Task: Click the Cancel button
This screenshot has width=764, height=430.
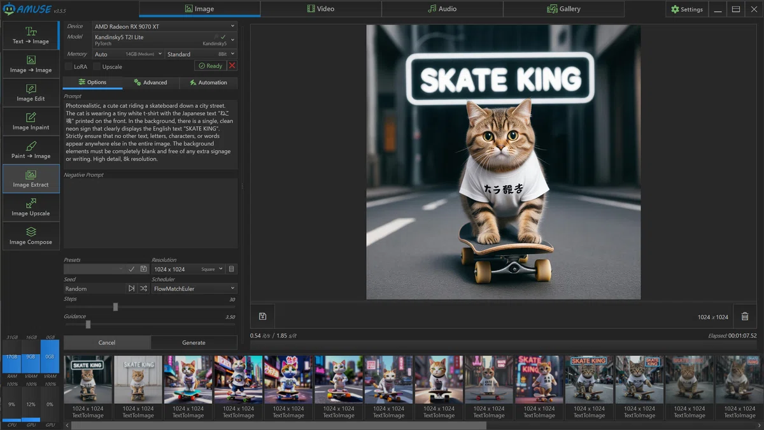Action: point(107,343)
